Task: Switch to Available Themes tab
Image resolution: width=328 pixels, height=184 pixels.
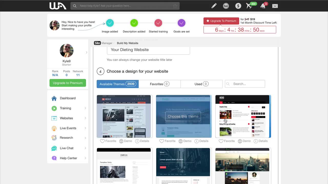Action: tap(118, 84)
